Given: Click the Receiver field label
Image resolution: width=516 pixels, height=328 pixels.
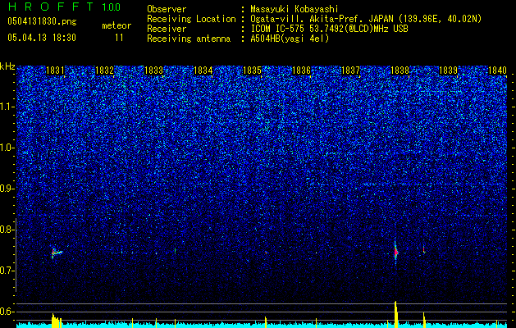Looking at the screenshot, I should coord(167,29).
